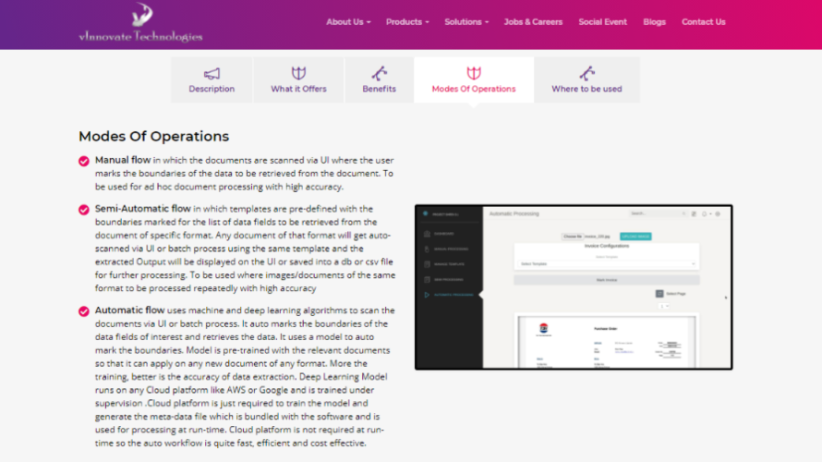Click the Dashboard sidebar item in screenshot
822x462 pixels.
click(x=440, y=234)
